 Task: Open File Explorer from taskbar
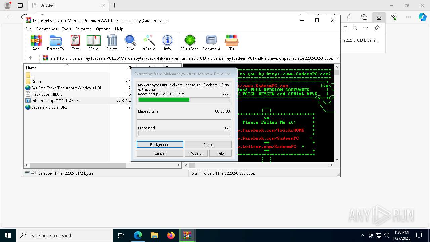click(154, 235)
